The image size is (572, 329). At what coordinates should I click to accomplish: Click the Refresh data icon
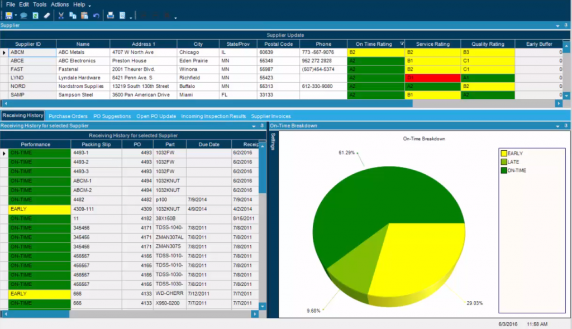pyautogui.click(x=35, y=15)
